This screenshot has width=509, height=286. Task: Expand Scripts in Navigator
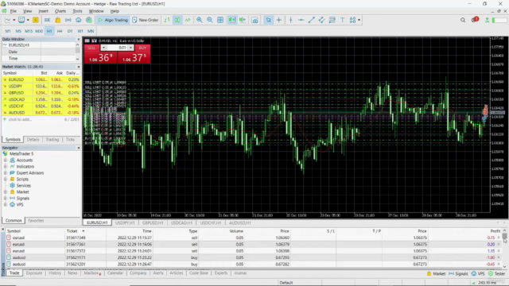tap(6, 180)
